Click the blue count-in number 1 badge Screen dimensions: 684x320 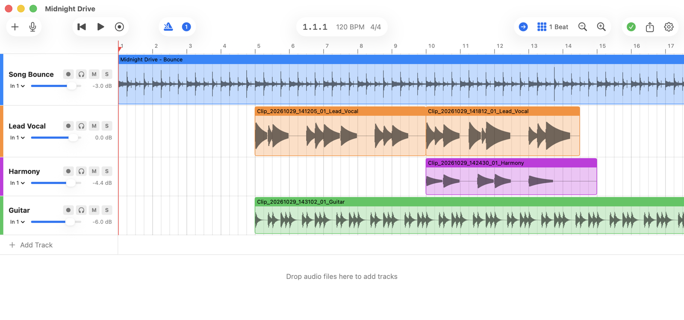click(x=186, y=27)
